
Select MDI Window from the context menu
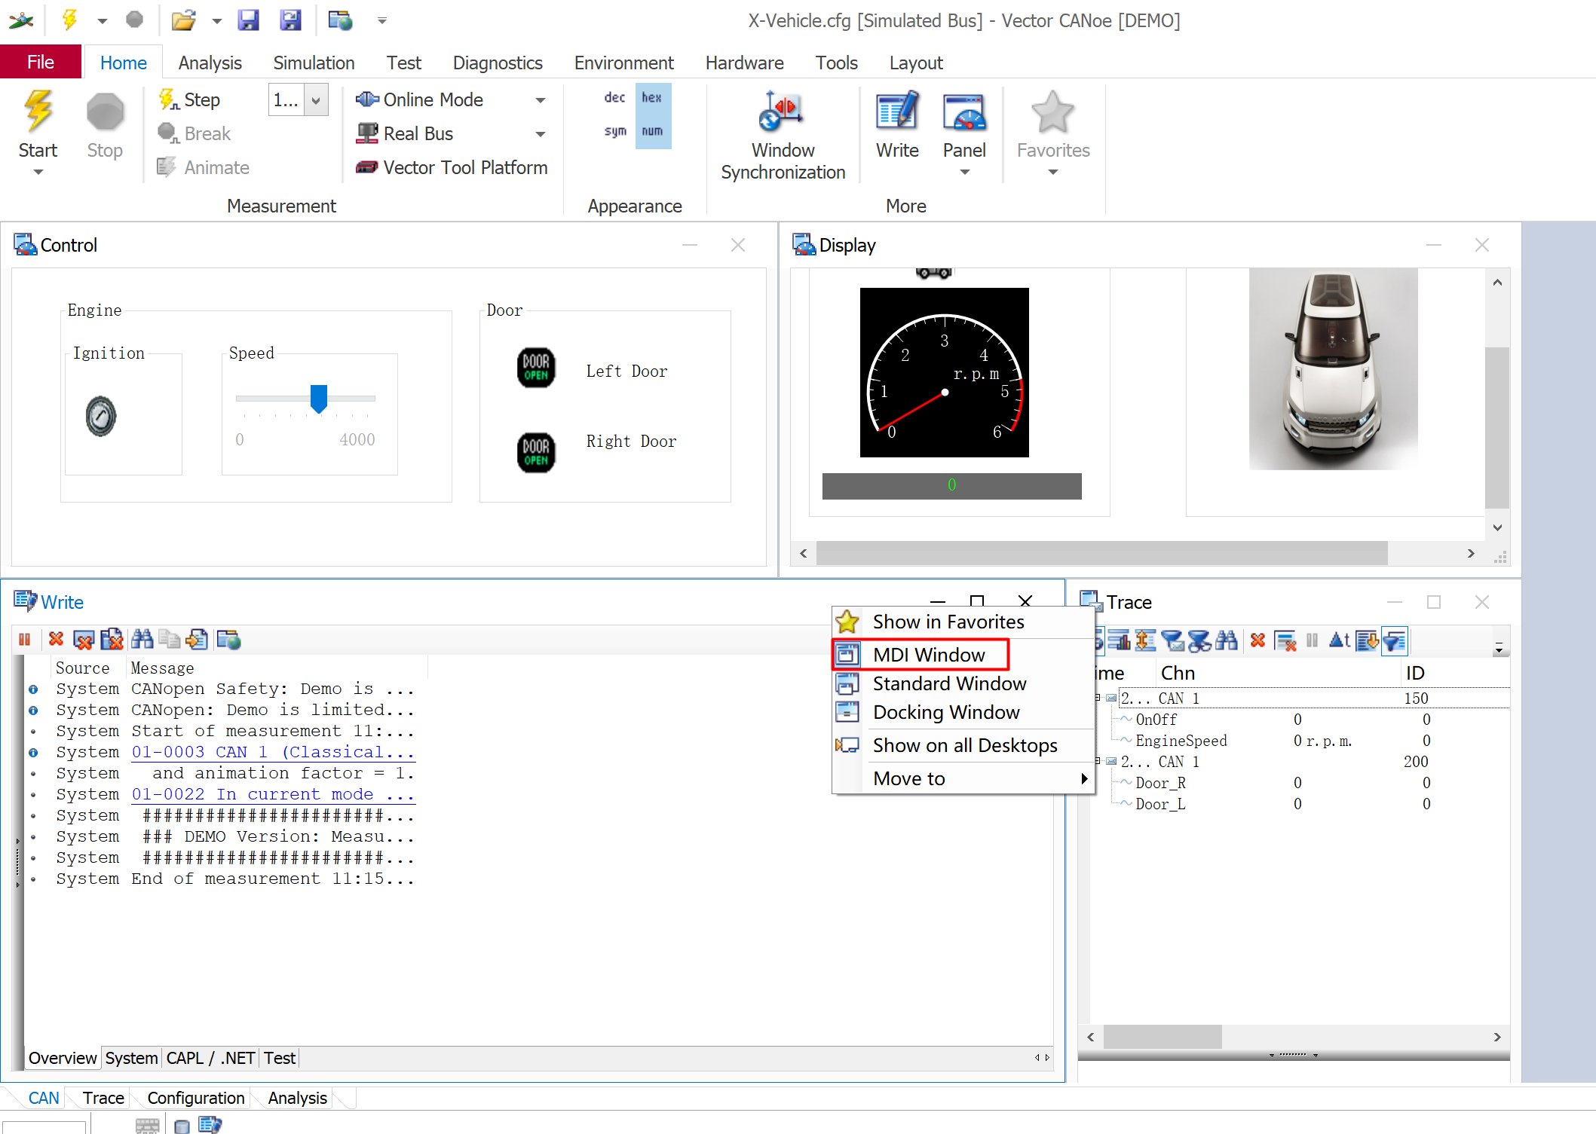click(927, 654)
